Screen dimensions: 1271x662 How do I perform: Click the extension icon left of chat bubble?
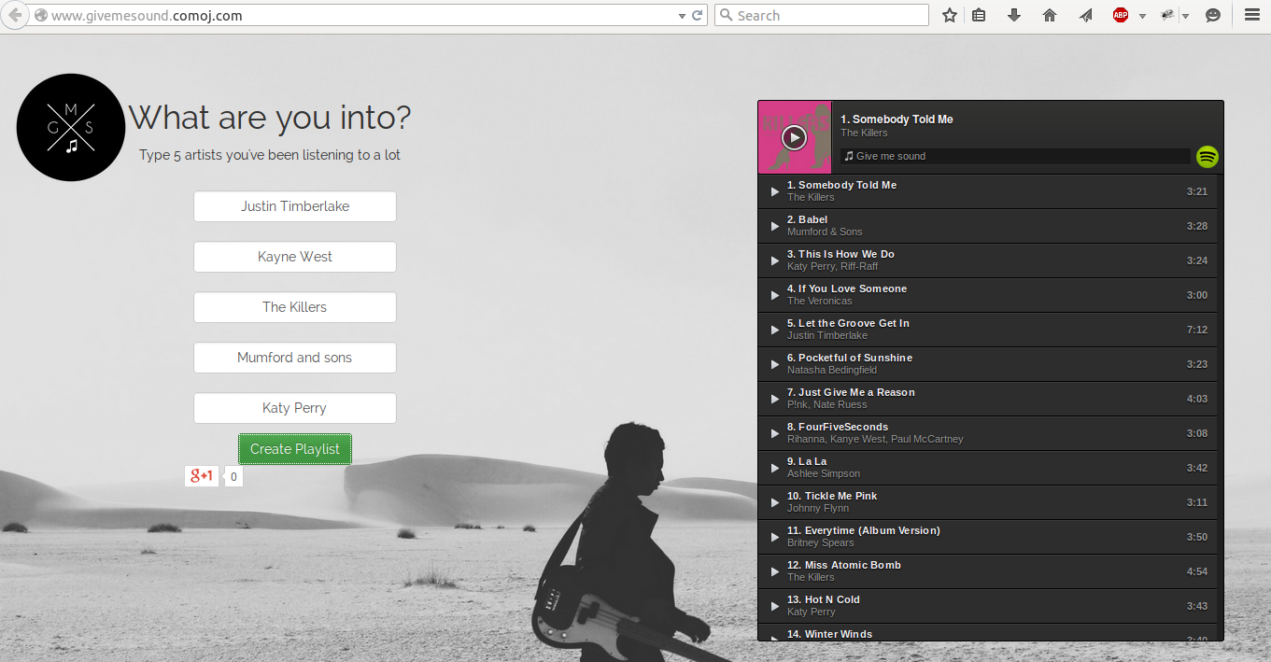click(1167, 15)
